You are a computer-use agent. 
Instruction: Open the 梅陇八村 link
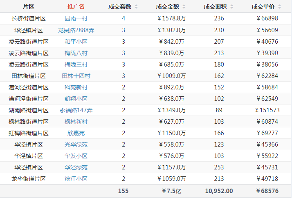[x=76, y=53]
